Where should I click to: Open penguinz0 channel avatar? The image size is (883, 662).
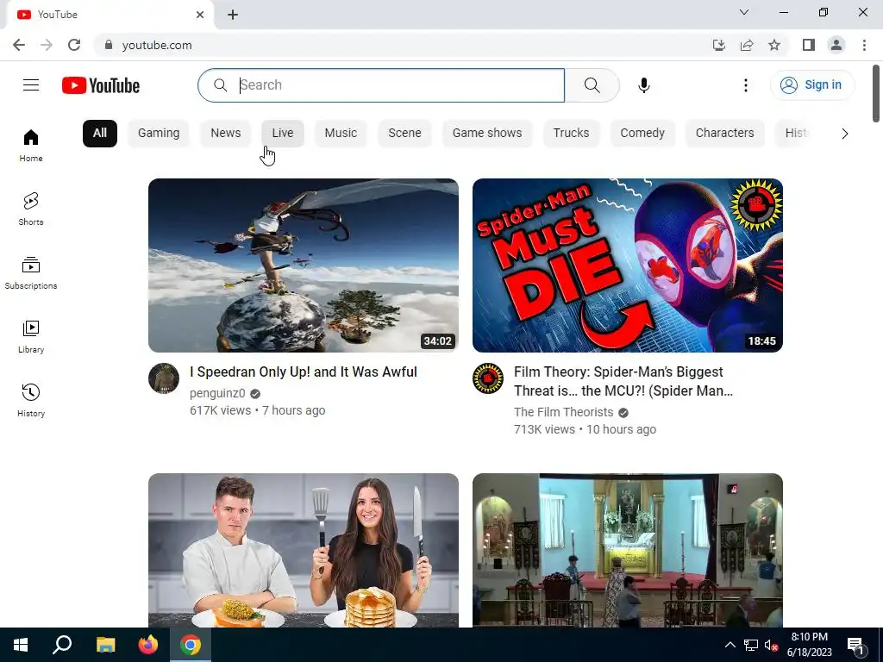[164, 378]
